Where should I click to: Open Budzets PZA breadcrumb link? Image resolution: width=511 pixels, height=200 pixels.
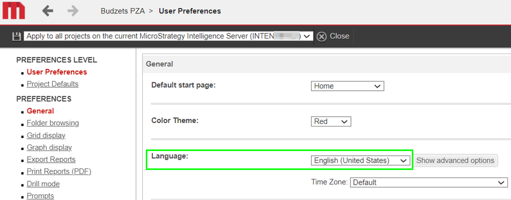click(123, 11)
